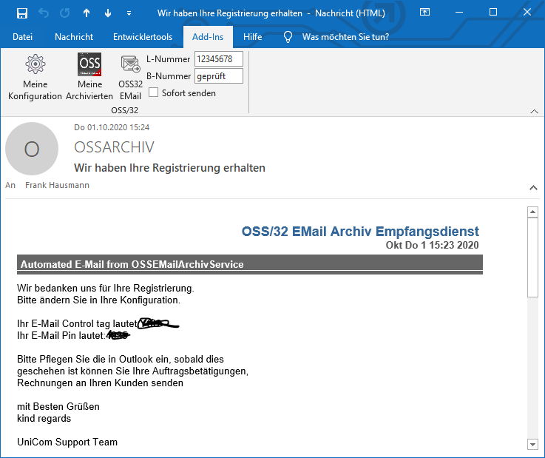Enable the Sofort senden checkbox
The width and height of the screenshot is (545, 458).
pos(153,92)
